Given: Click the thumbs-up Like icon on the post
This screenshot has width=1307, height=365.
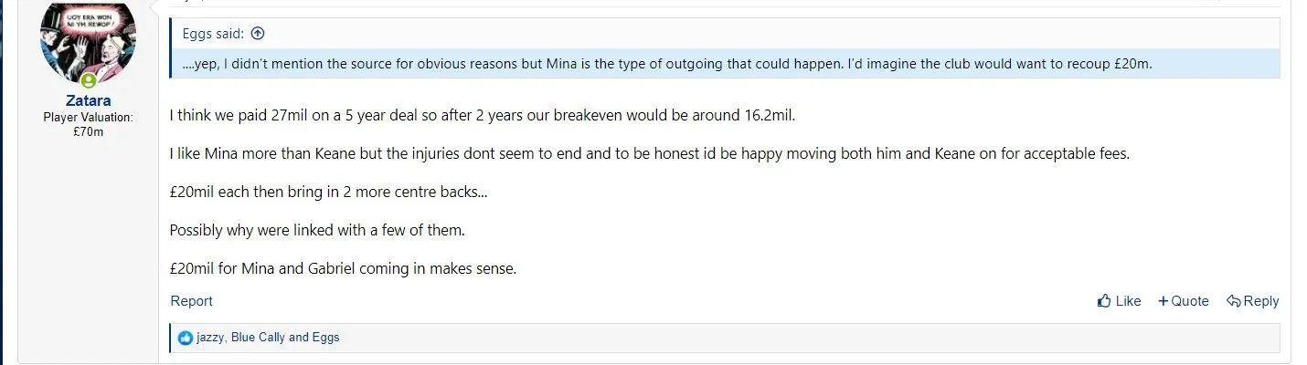Looking at the screenshot, I should click(x=1104, y=301).
